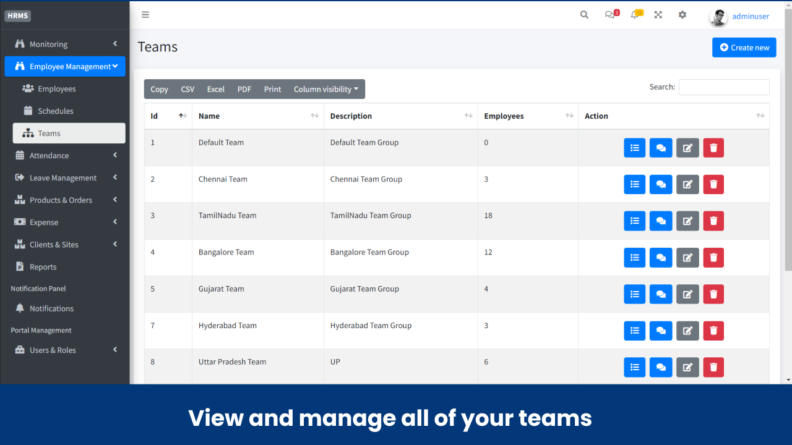Export the table as PDF
This screenshot has width=792, height=445.
point(244,89)
